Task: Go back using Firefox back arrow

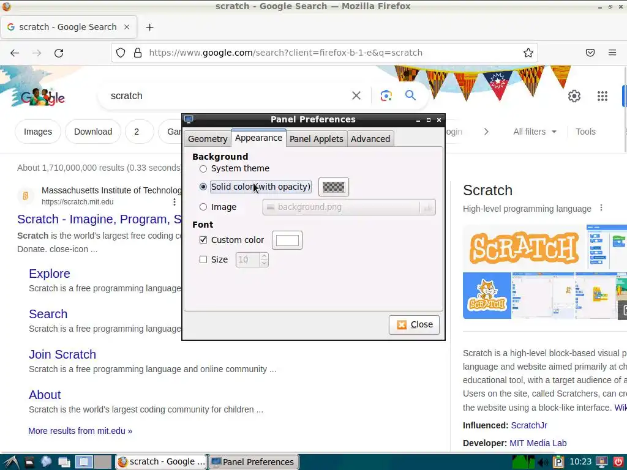Action: 15,53
